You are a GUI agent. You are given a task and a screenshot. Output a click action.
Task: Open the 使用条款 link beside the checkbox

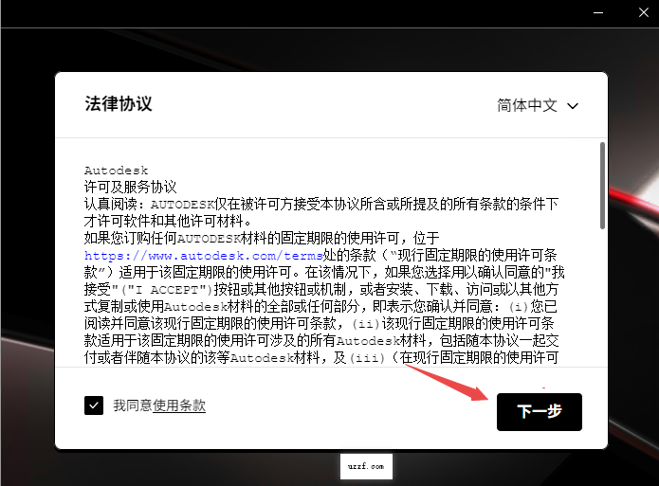pos(179,405)
